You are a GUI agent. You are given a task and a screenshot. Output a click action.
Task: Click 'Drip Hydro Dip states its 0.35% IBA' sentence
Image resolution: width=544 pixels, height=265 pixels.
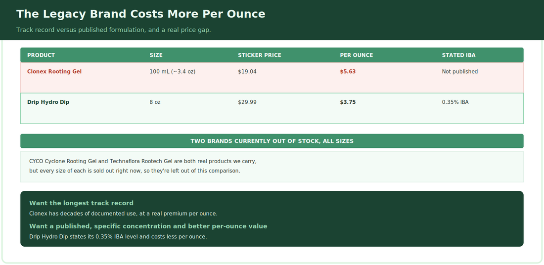point(118,237)
